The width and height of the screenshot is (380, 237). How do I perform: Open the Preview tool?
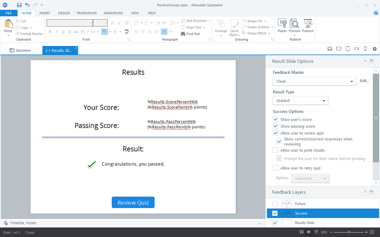pyautogui.click(x=294, y=25)
